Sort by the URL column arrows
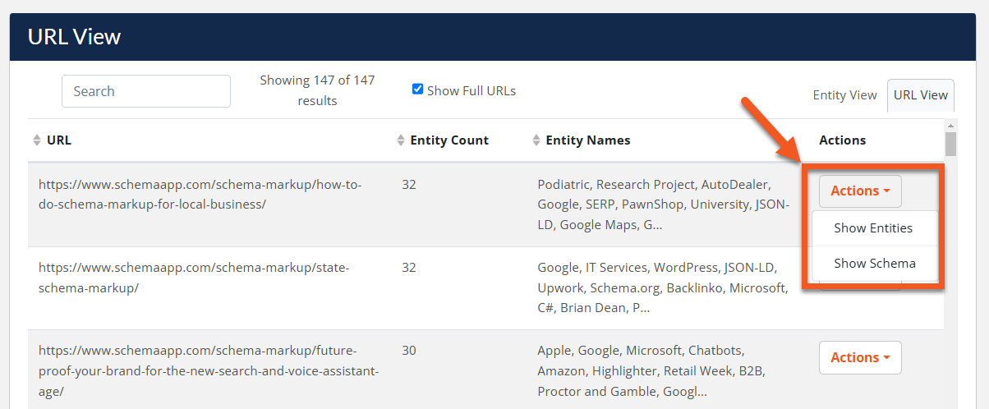The image size is (989, 409). [x=37, y=140]
